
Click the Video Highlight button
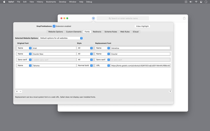point(142,26)
